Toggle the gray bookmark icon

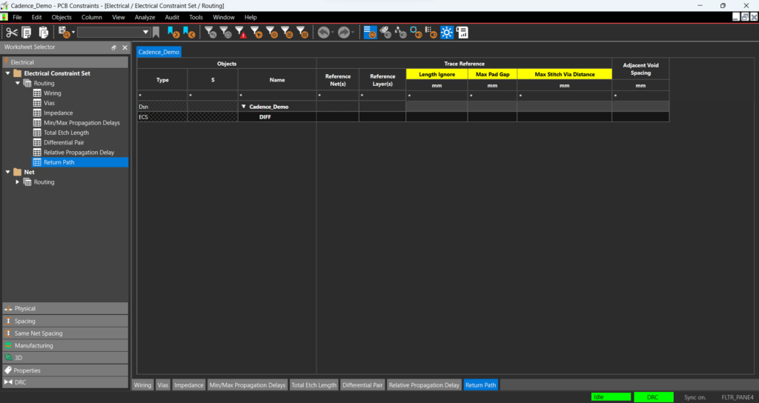[x=156, y=33]
